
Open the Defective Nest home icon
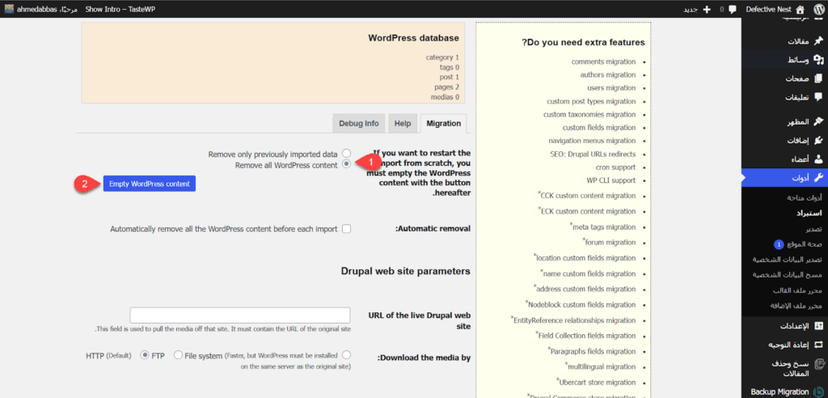(800, 9)
